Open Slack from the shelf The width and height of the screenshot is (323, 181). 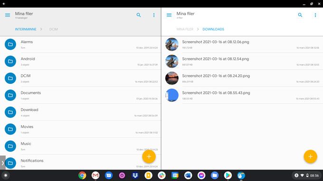click(161, 175)
